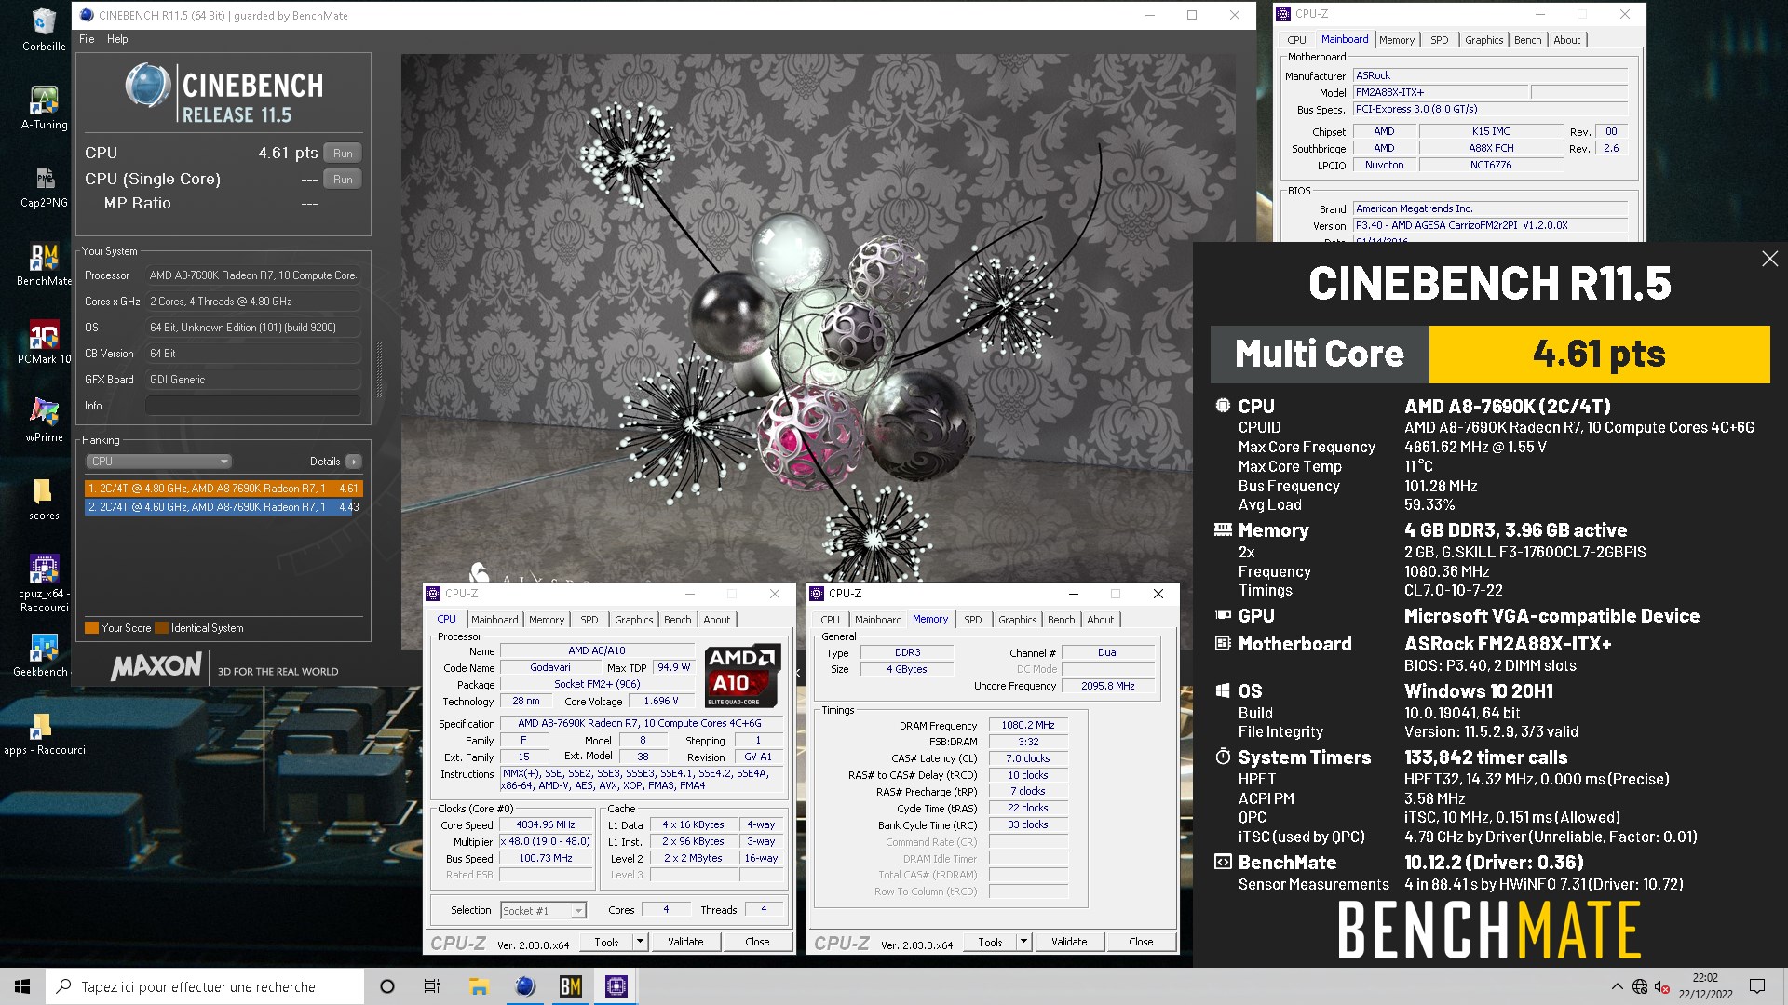Open the Cinebench File menu
The image size is (1788, 1005).
click(87, 39)
